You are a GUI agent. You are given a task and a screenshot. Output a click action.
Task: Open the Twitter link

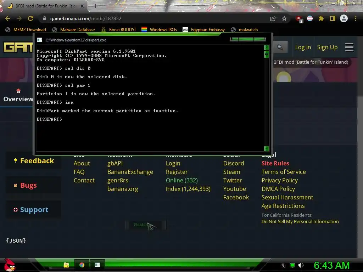pos(233,180)
